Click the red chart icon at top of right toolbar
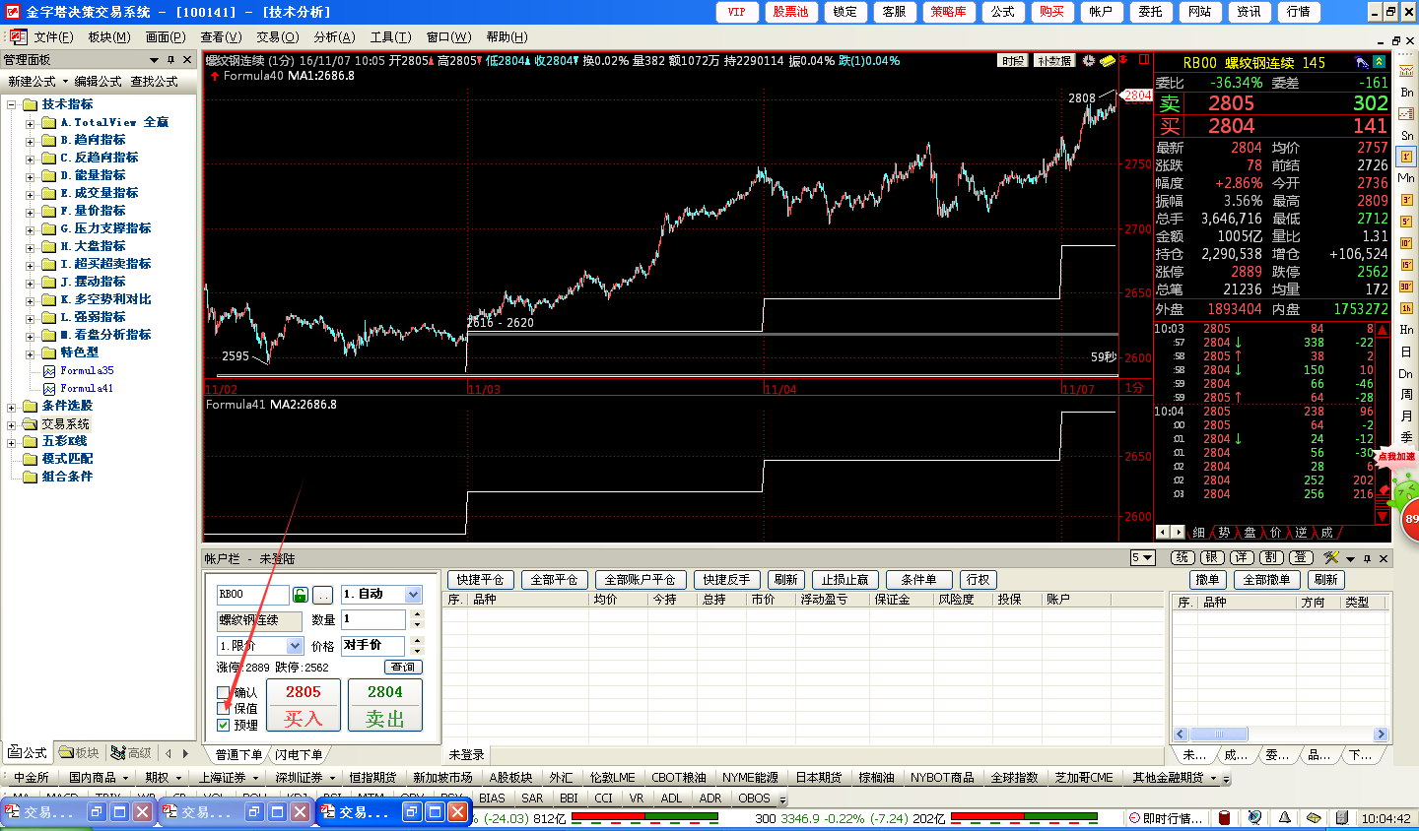This screenshot has width=1419, height=831. pyautogui.click(x=1406, y=70)
